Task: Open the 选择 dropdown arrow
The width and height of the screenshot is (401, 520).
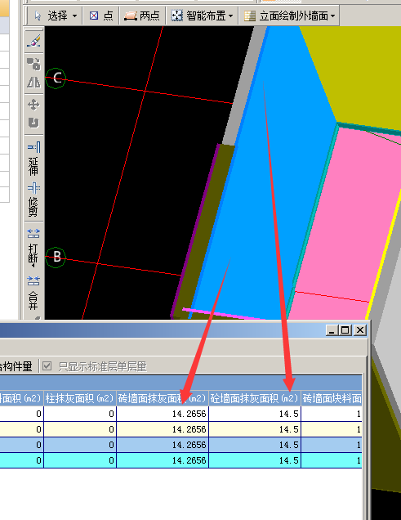Action: tap(74, 16)
